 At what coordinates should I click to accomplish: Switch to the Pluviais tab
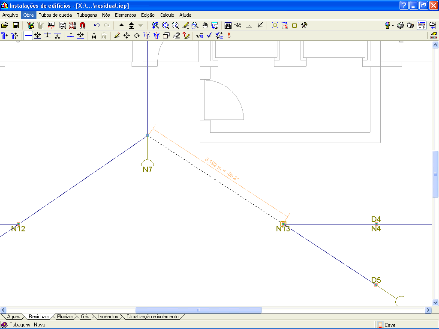[x=65, y=317]
